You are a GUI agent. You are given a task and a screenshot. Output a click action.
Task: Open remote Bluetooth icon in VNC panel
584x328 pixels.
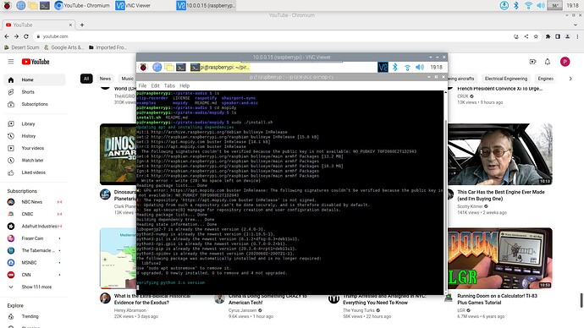pos(394,68)
